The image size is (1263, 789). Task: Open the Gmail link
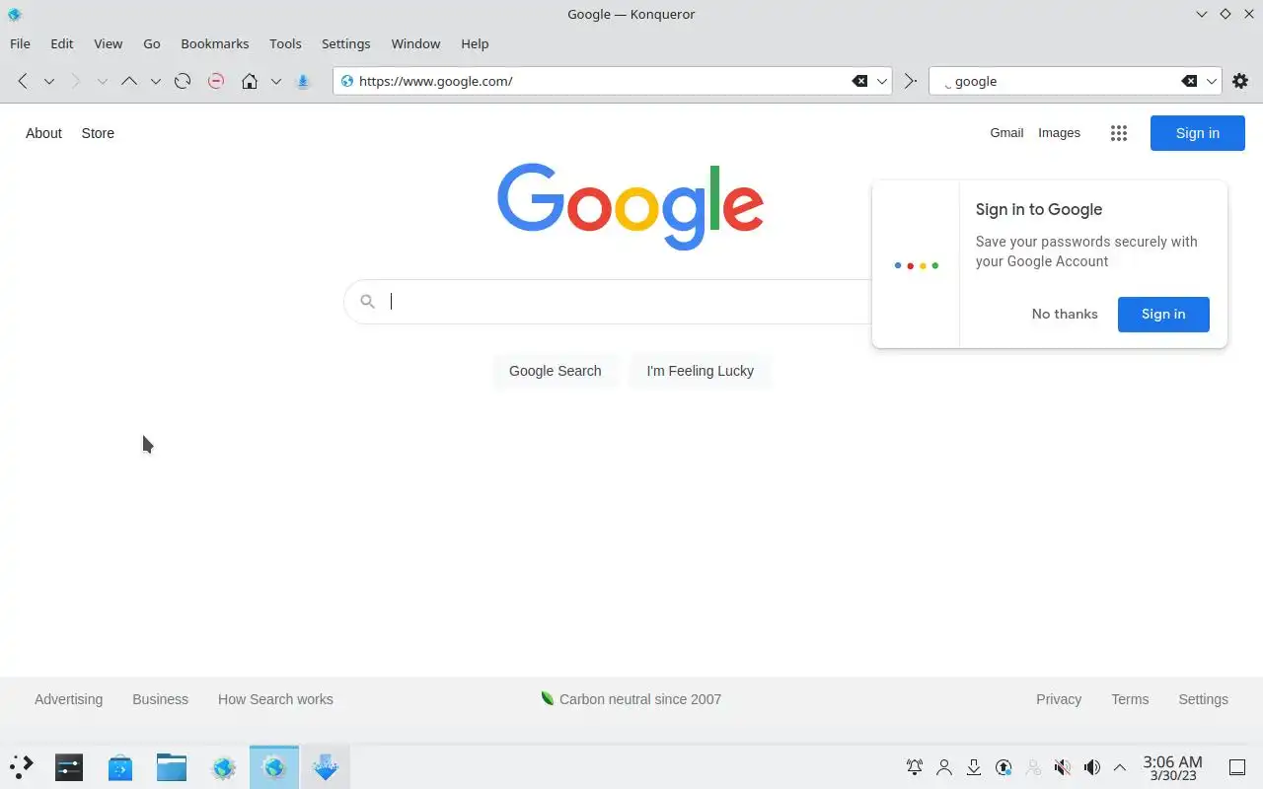[1006, 132]
